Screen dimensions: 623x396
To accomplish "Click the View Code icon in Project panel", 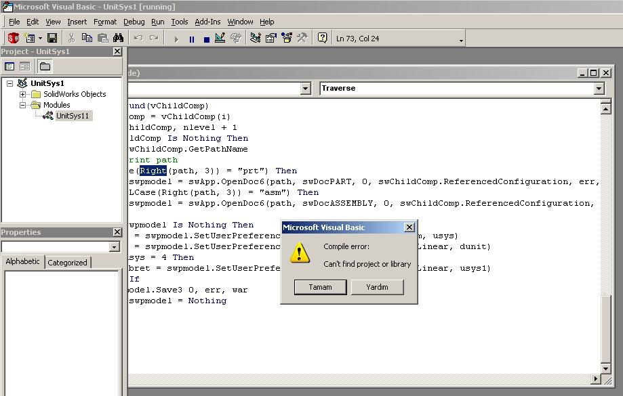I will (9, 66).
